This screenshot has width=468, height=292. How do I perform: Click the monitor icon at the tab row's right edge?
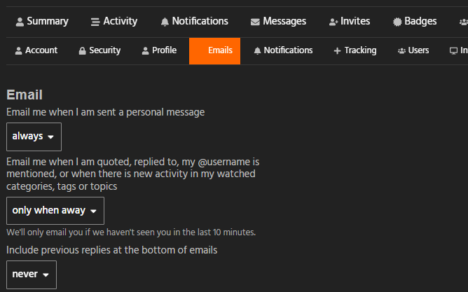tap(453, 51)
